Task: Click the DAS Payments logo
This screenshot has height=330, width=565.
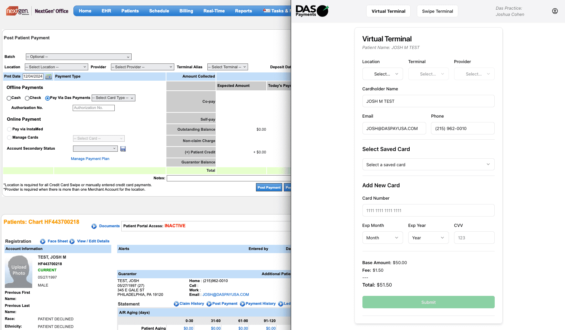Action: [x=312, y=11]
